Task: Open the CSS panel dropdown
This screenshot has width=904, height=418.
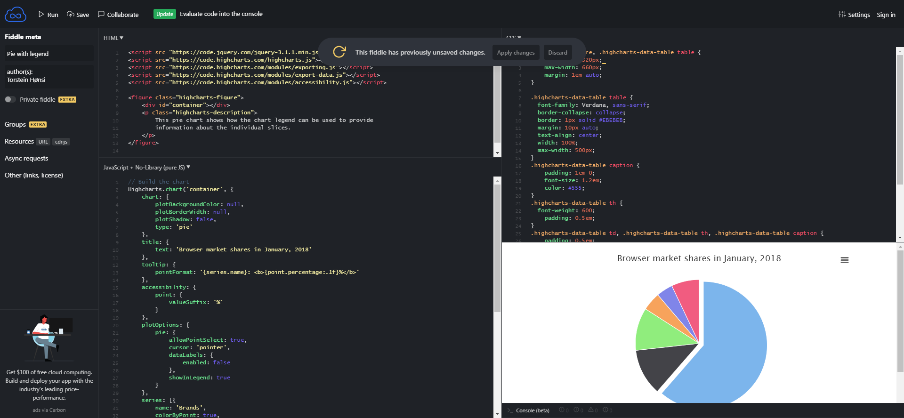Action: pyautogui.click(x=514, y=37)
